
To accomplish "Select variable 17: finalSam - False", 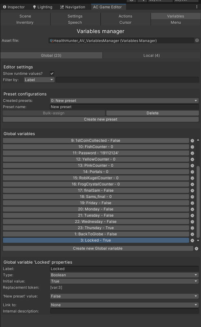I will tap(96, 190).
